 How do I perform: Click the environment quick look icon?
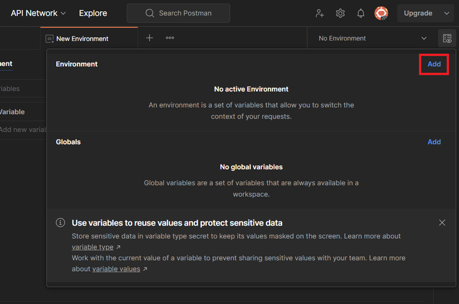(447, 38)
